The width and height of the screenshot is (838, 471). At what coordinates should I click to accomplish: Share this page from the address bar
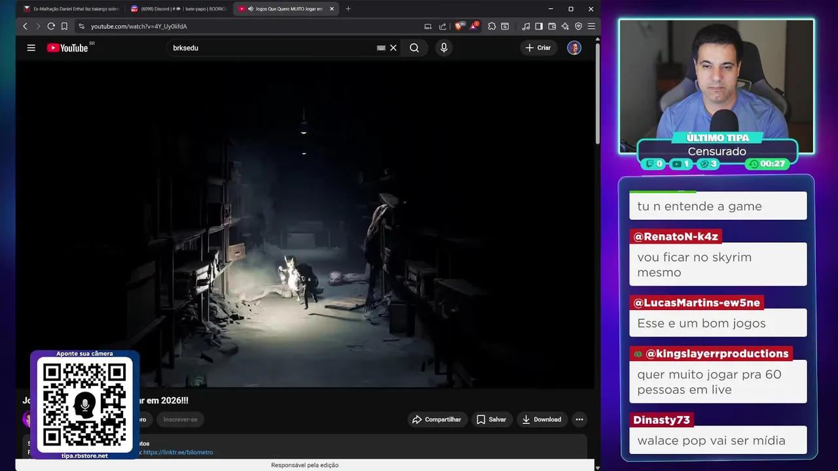click(443, 26)
